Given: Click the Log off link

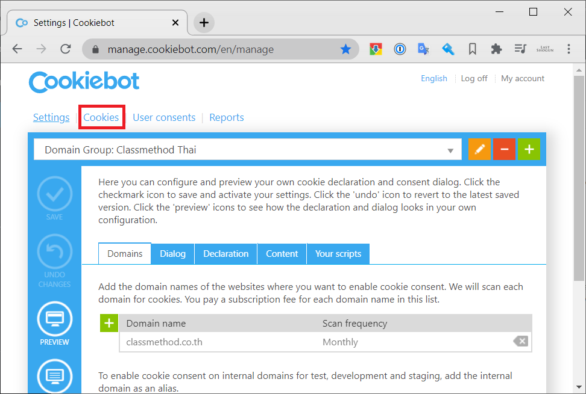Looking at the screenshot, I should (474, 78).
